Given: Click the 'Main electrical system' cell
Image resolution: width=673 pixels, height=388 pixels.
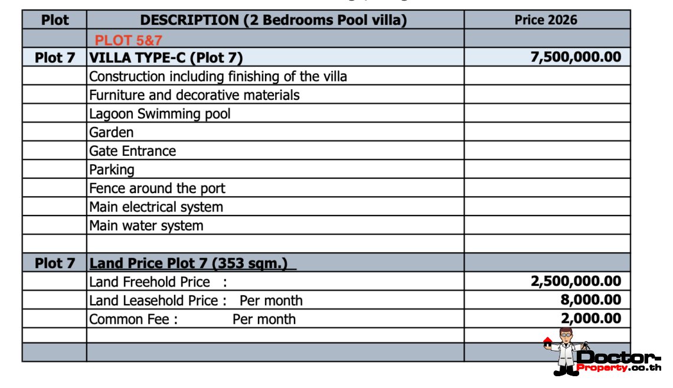Looking at the screenshot, I should tap(156, 207).
